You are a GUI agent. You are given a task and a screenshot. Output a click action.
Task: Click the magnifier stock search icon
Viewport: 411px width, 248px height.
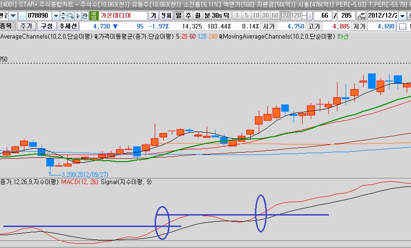coord(71,15)
